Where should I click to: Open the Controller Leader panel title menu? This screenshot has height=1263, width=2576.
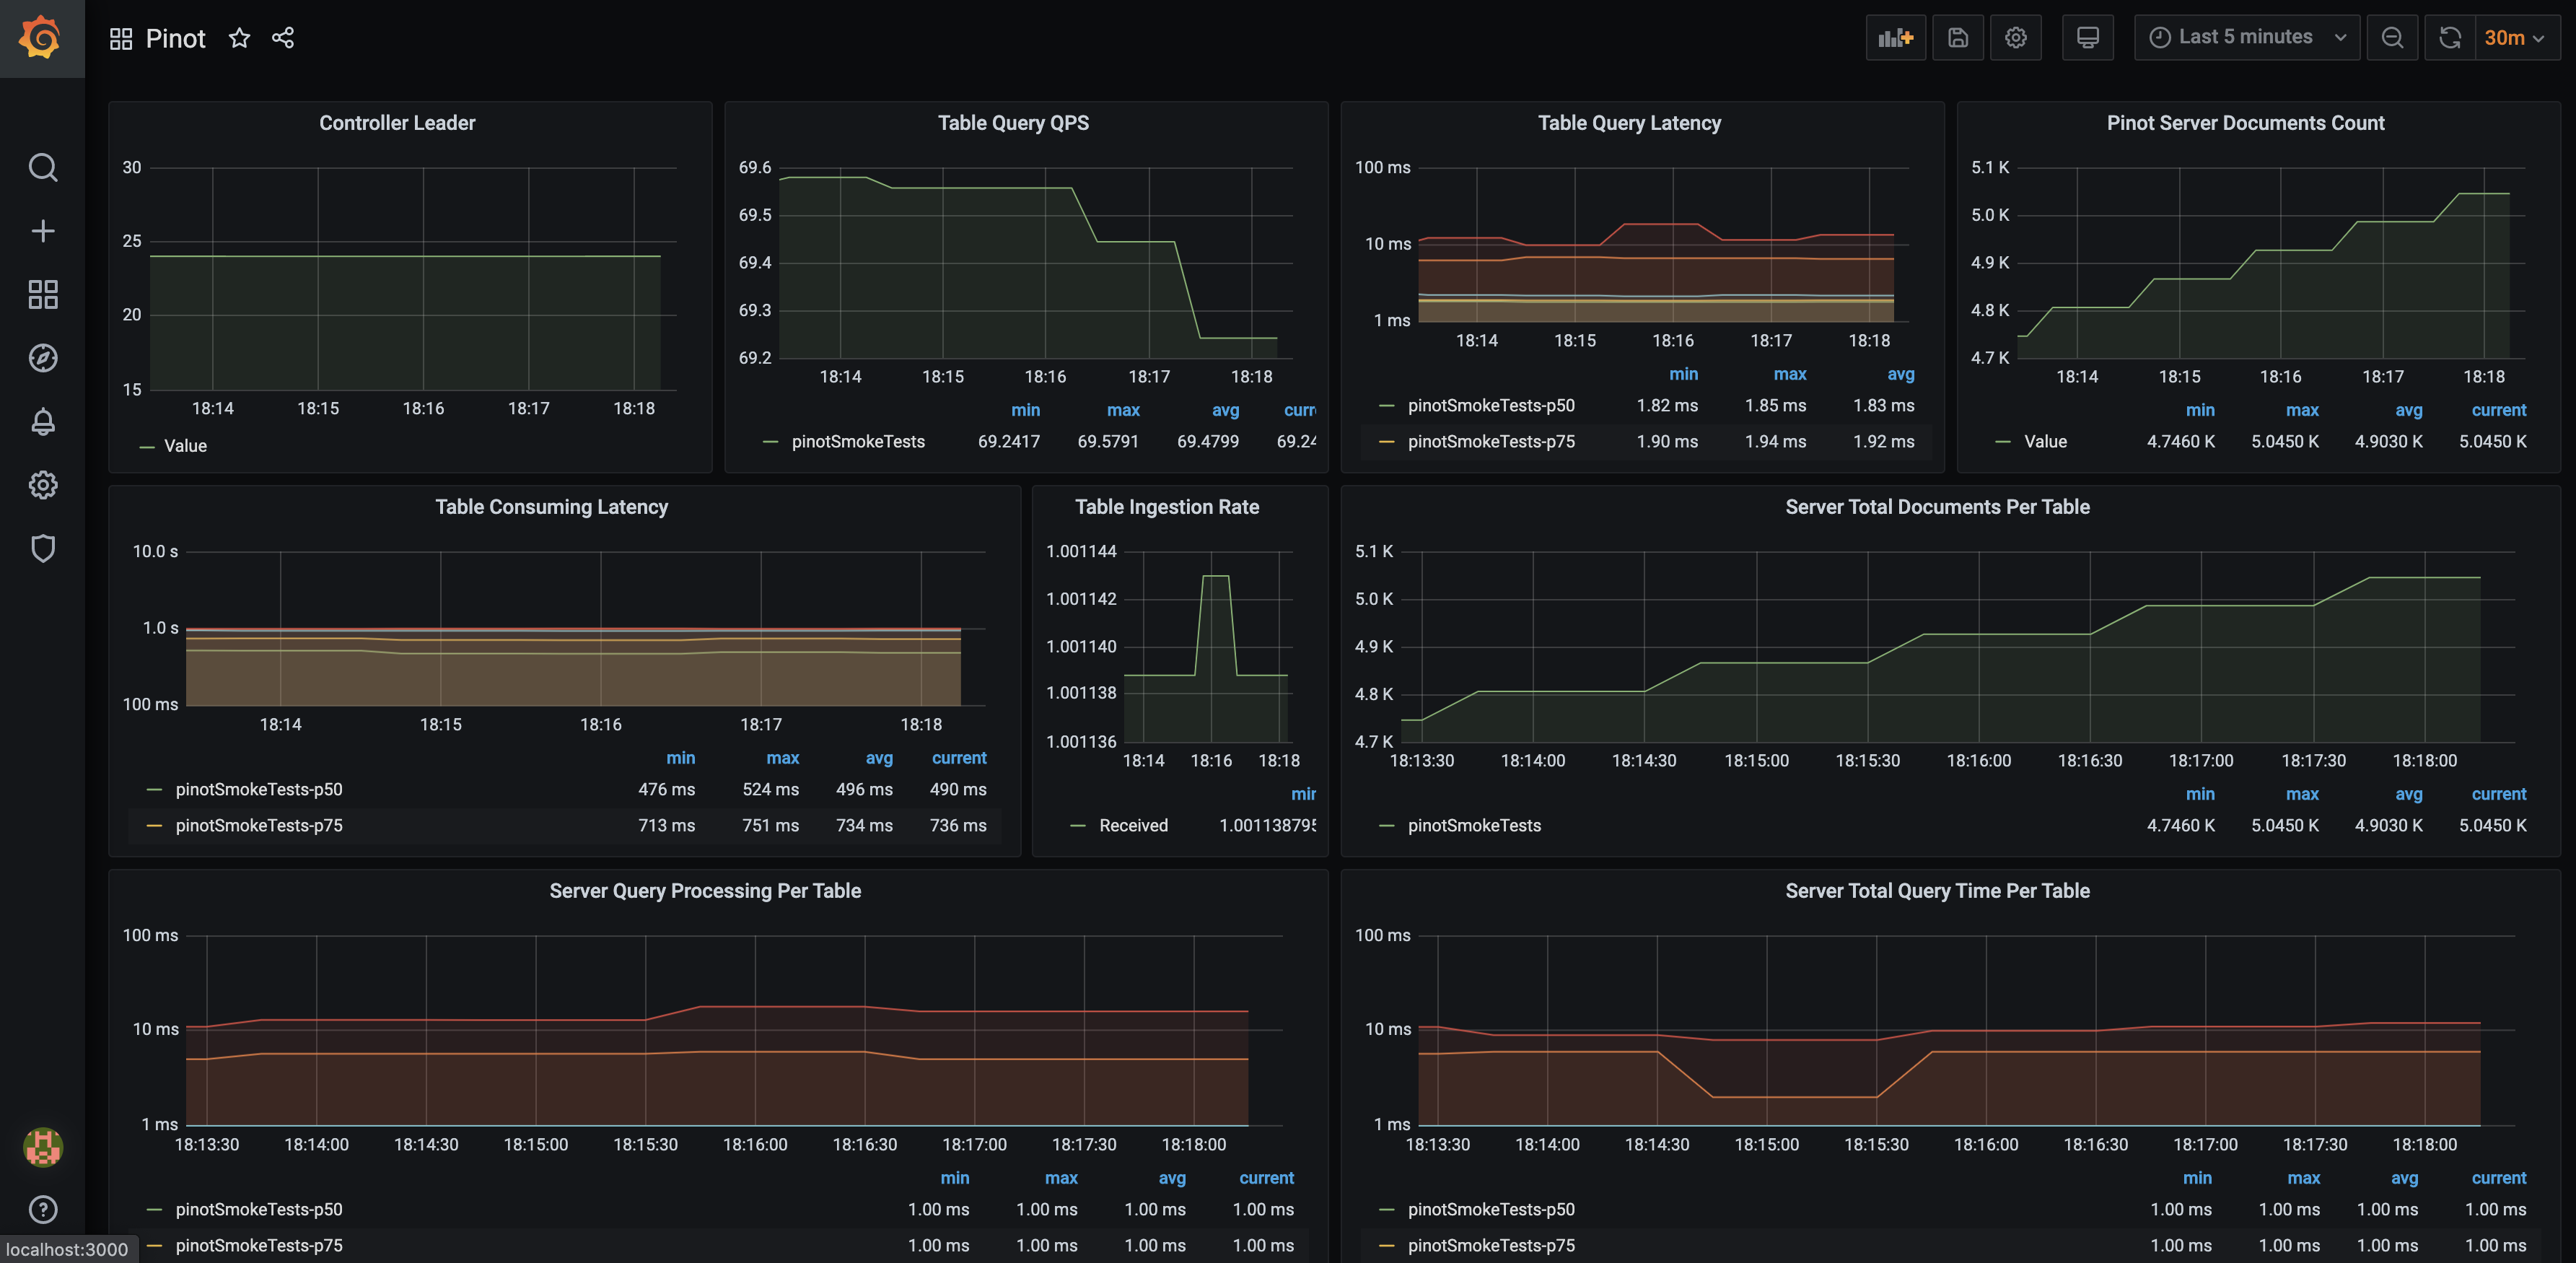pyautogui.click(x=397, y=123)
